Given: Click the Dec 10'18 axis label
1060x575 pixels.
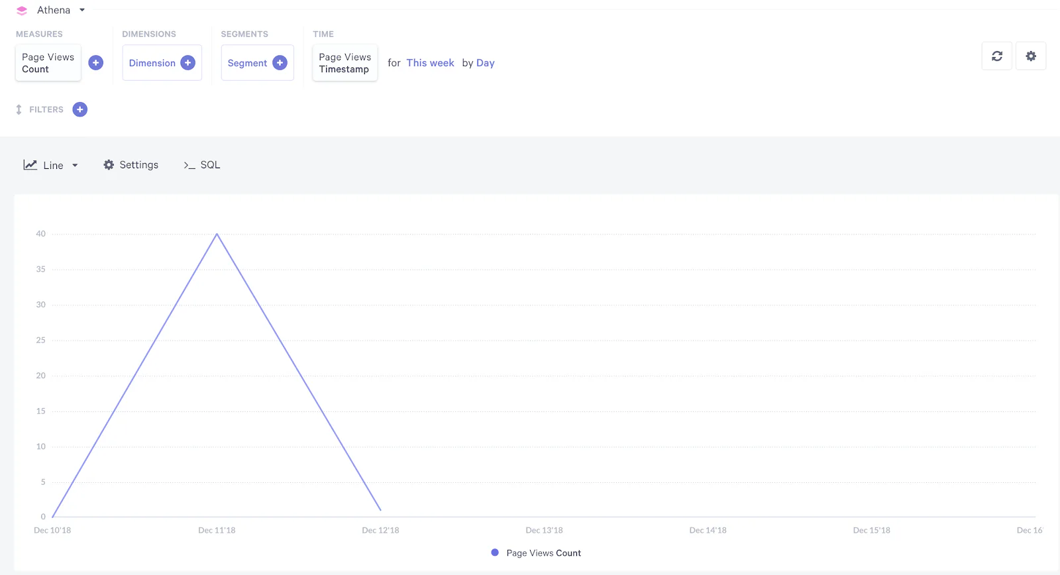Looking at the screenshot, I should pos(52,531).
